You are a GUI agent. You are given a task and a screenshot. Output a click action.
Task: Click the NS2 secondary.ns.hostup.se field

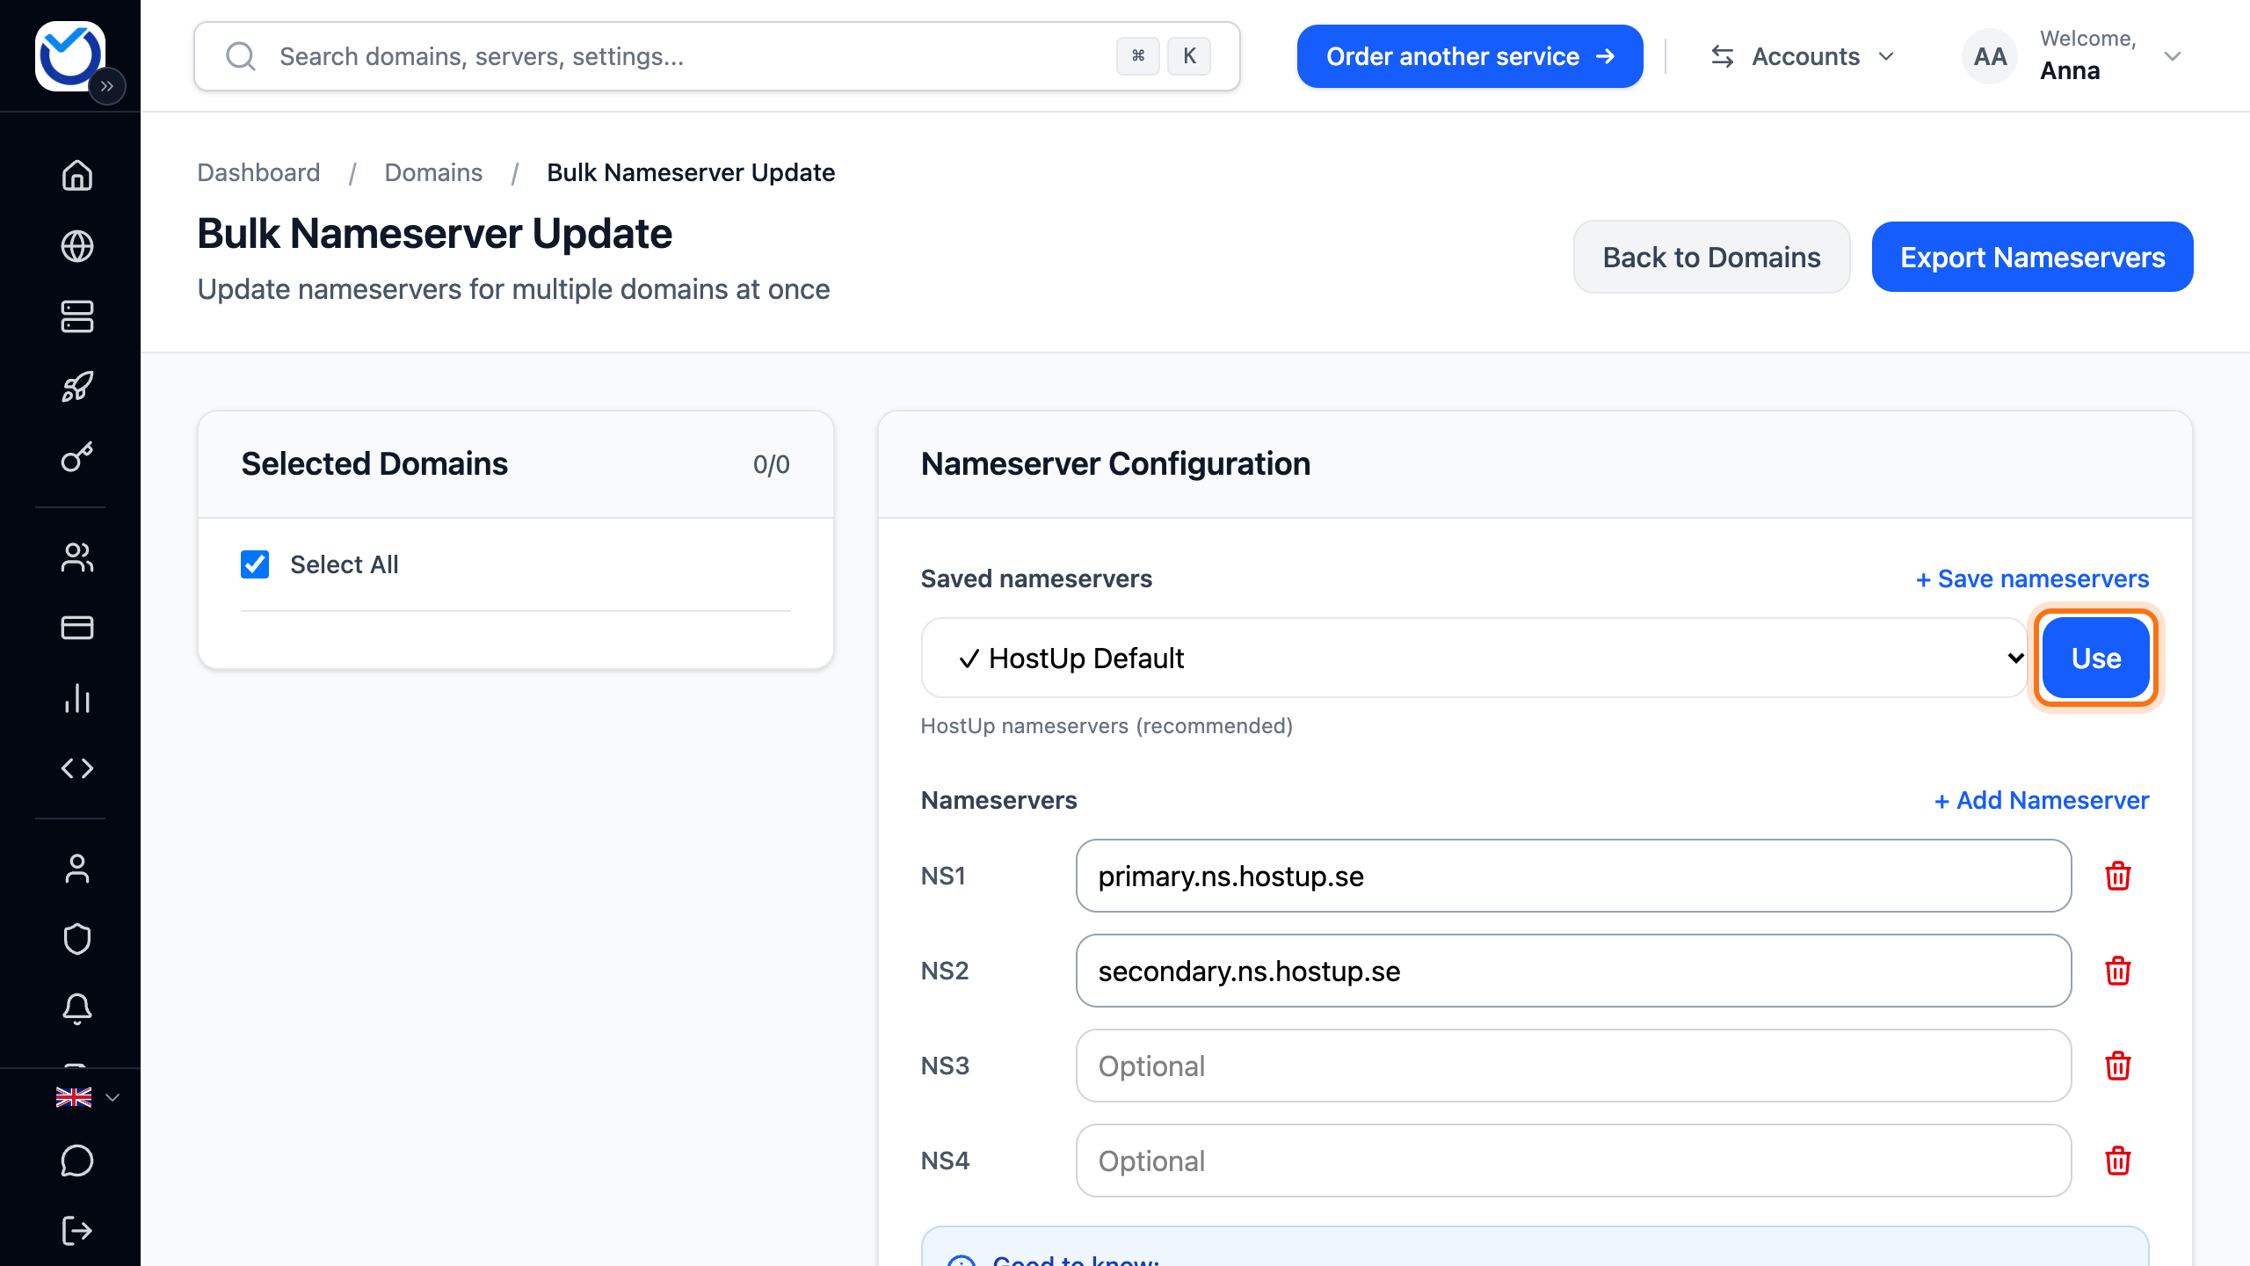pos(1573,971)
